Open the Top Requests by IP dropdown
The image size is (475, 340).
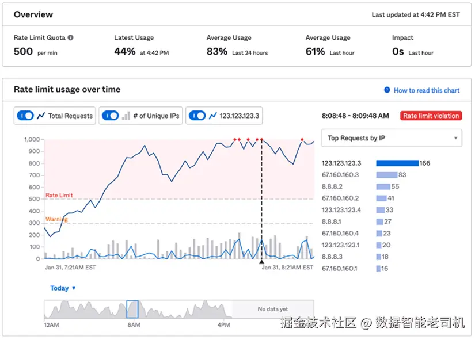click(x=392, y=138)
